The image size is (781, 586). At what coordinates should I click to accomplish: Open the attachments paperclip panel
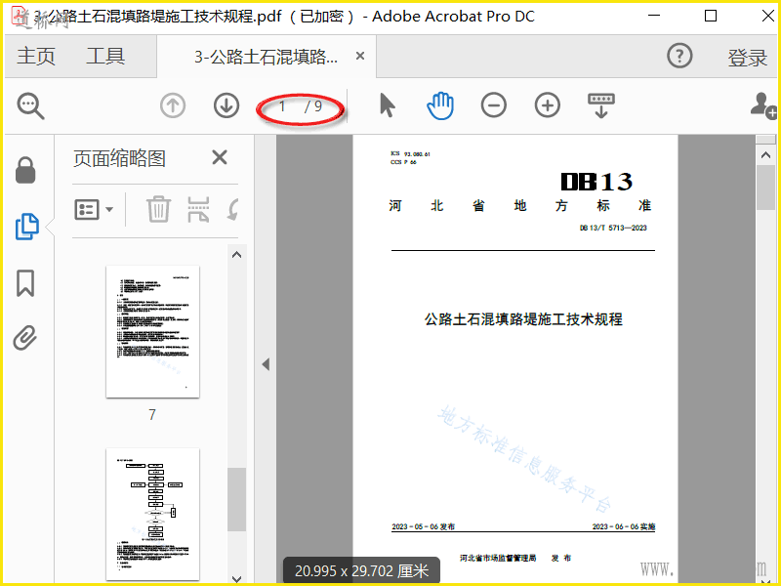coord(25,338)
